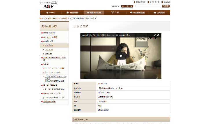
Task: Click the テレビCM page heading
Action: point(81,26)
